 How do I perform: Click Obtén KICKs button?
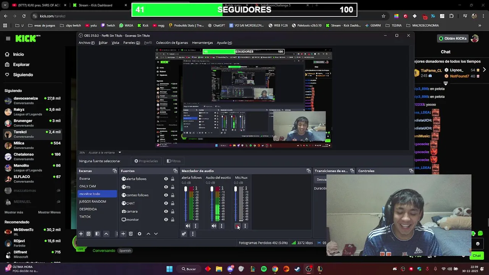[453, 39]
